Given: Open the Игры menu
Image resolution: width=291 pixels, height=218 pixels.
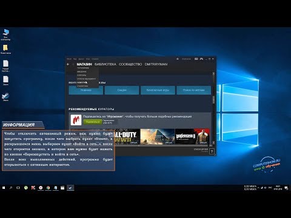Looking at the screenshot, I should pyautogui.click(x=88, y=59).
